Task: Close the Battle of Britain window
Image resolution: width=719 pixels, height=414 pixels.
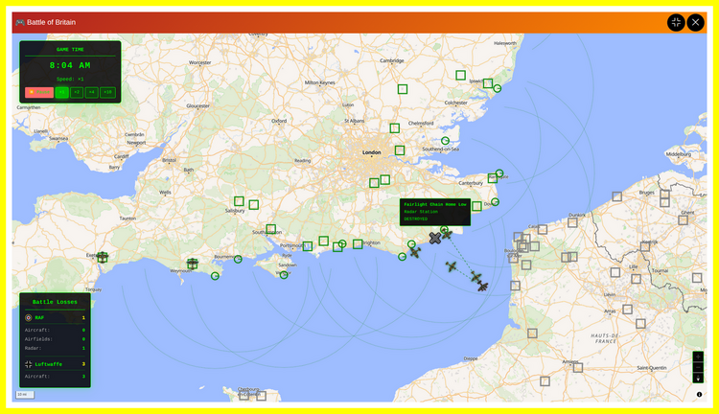Action: coord(696,22)
